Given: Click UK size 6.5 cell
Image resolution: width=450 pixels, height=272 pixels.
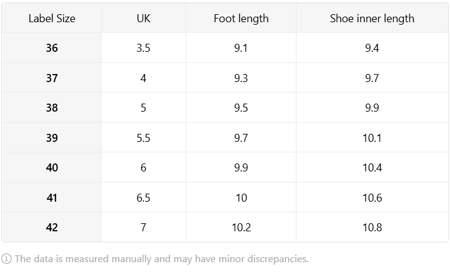Looking at the screenshot, I should pos(144,197).
